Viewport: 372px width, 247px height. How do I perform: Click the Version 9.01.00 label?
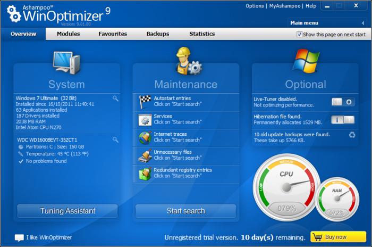click(x=75, y=24)
